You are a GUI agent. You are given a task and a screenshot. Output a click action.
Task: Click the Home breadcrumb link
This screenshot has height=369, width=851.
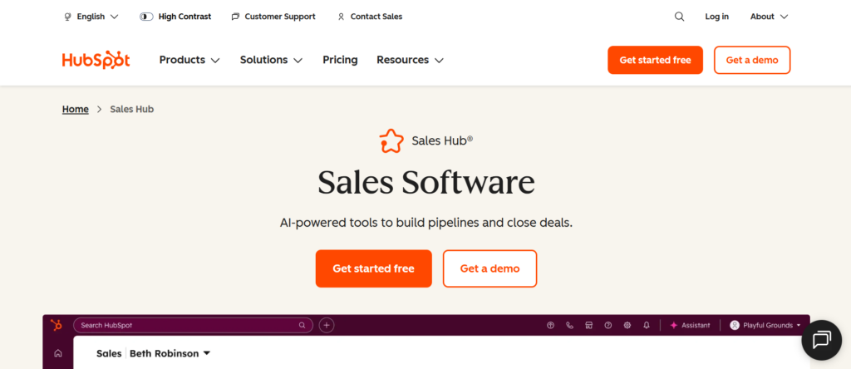(75, 109)
